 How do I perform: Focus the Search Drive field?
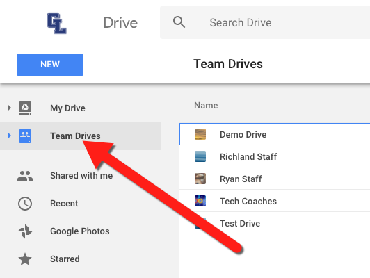265,22
